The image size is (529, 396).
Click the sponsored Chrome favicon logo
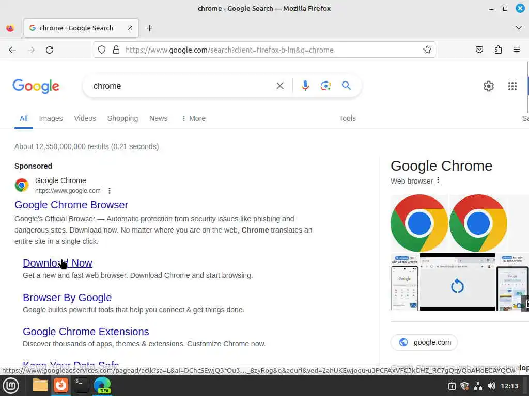[x=22, y=185]
